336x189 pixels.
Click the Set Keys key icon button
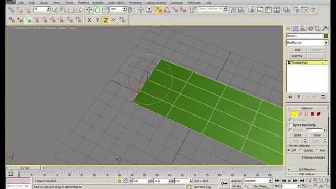[x=224, y=183]
